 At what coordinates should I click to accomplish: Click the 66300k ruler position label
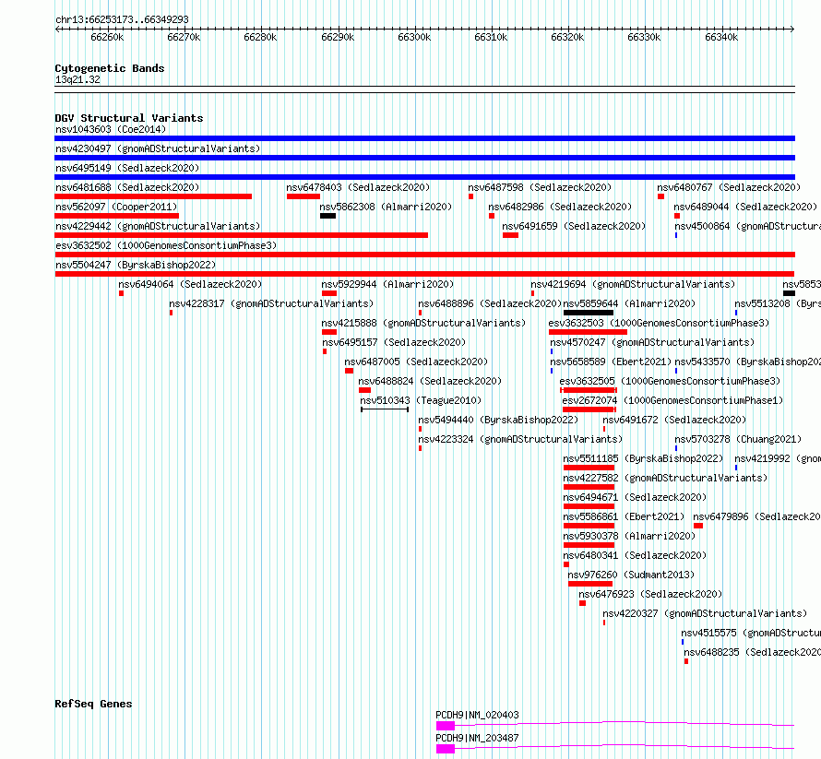point(414,37)
